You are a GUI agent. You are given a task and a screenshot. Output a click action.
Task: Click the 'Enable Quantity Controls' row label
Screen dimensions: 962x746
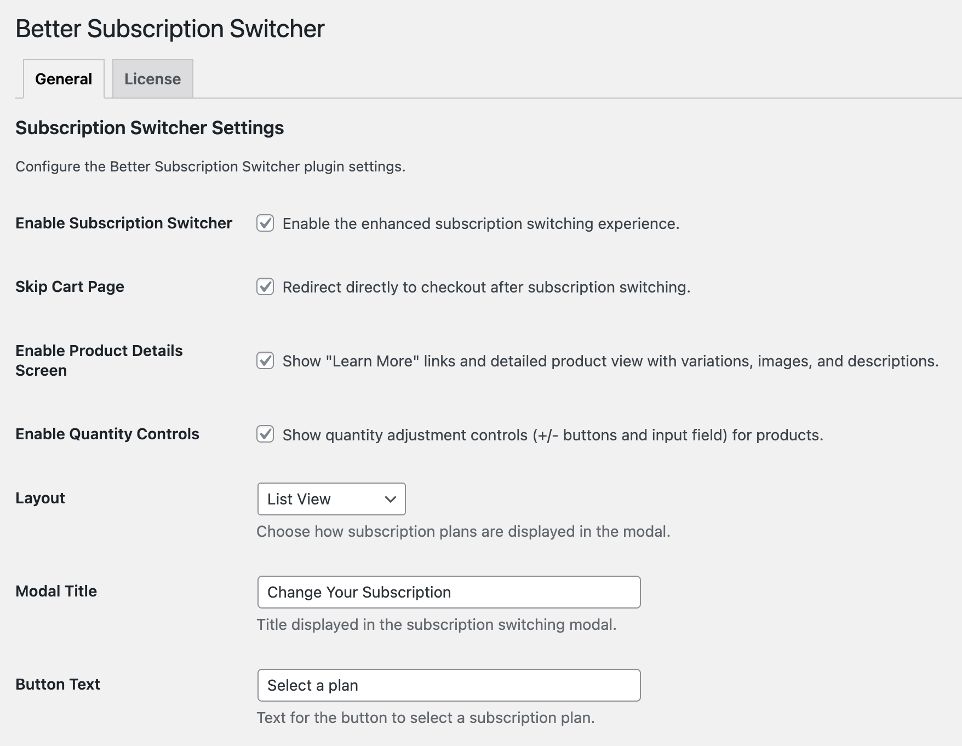coord(107,434)
